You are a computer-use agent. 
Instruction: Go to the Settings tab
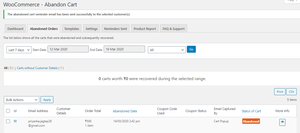(91, 29)
